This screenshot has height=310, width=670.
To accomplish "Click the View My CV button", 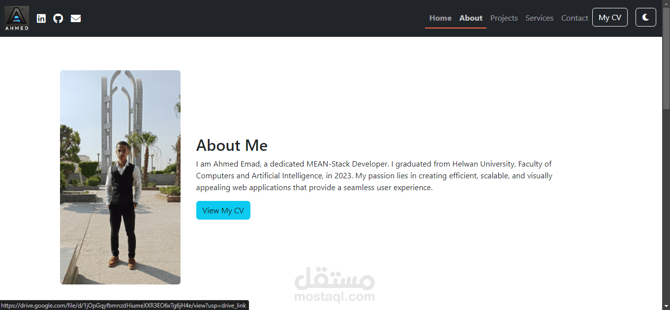I will (223, 210).
